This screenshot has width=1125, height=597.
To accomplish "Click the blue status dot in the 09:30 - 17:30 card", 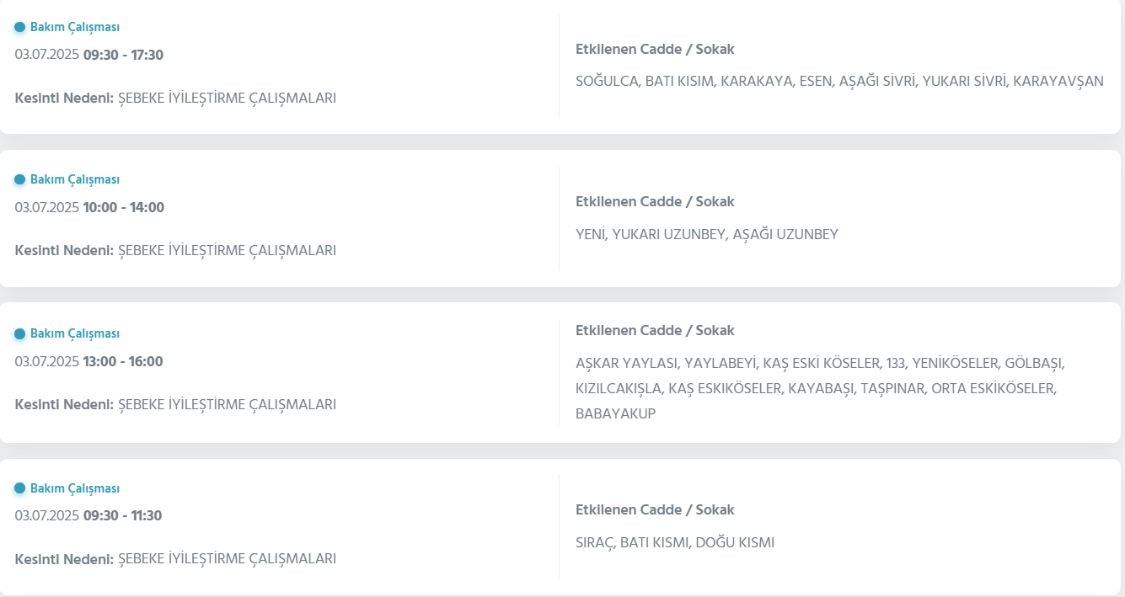I will [x=19, y=27].
